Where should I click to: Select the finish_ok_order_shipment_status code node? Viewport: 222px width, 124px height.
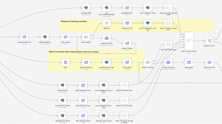tap(168, 8)
